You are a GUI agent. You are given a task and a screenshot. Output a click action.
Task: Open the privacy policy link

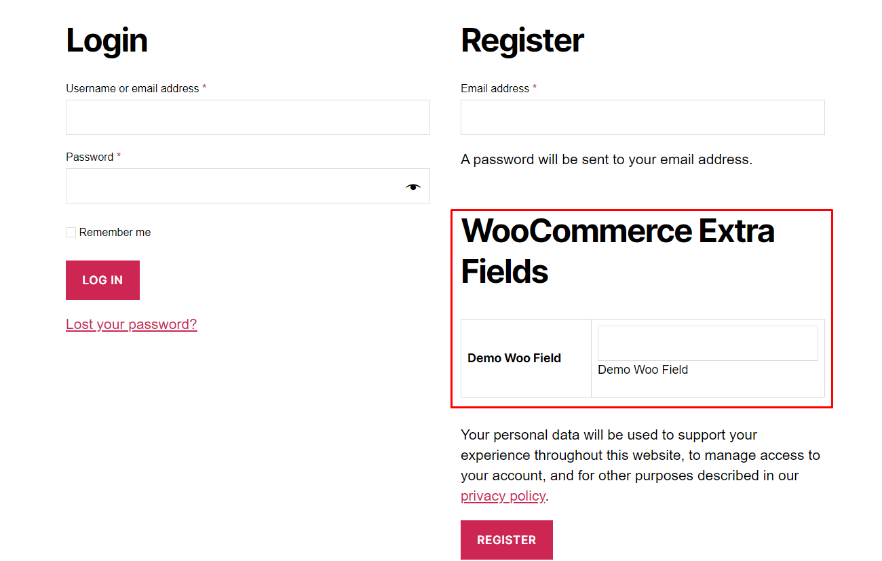[503, 496]
